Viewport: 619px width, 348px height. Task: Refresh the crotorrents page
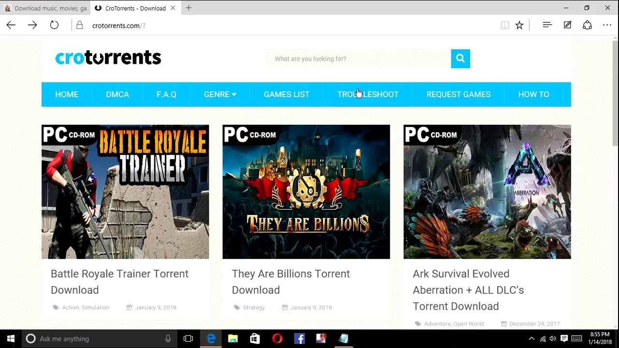tap(54, 25)
